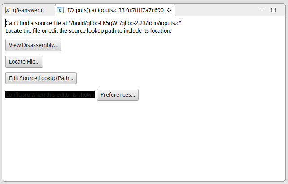
Task: Click the 0x7ffff7a7c690 address in the tab title
Action: (145, 10)
